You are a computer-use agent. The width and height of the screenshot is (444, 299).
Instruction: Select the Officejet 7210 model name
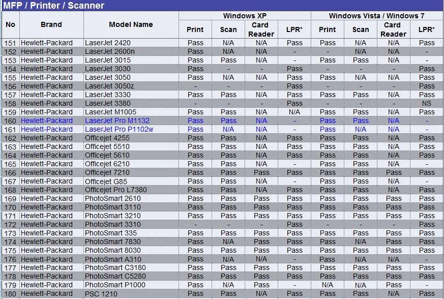pyautogui.click(x=107, y=172)
